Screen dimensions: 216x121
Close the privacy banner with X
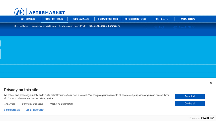coord(211,83)
